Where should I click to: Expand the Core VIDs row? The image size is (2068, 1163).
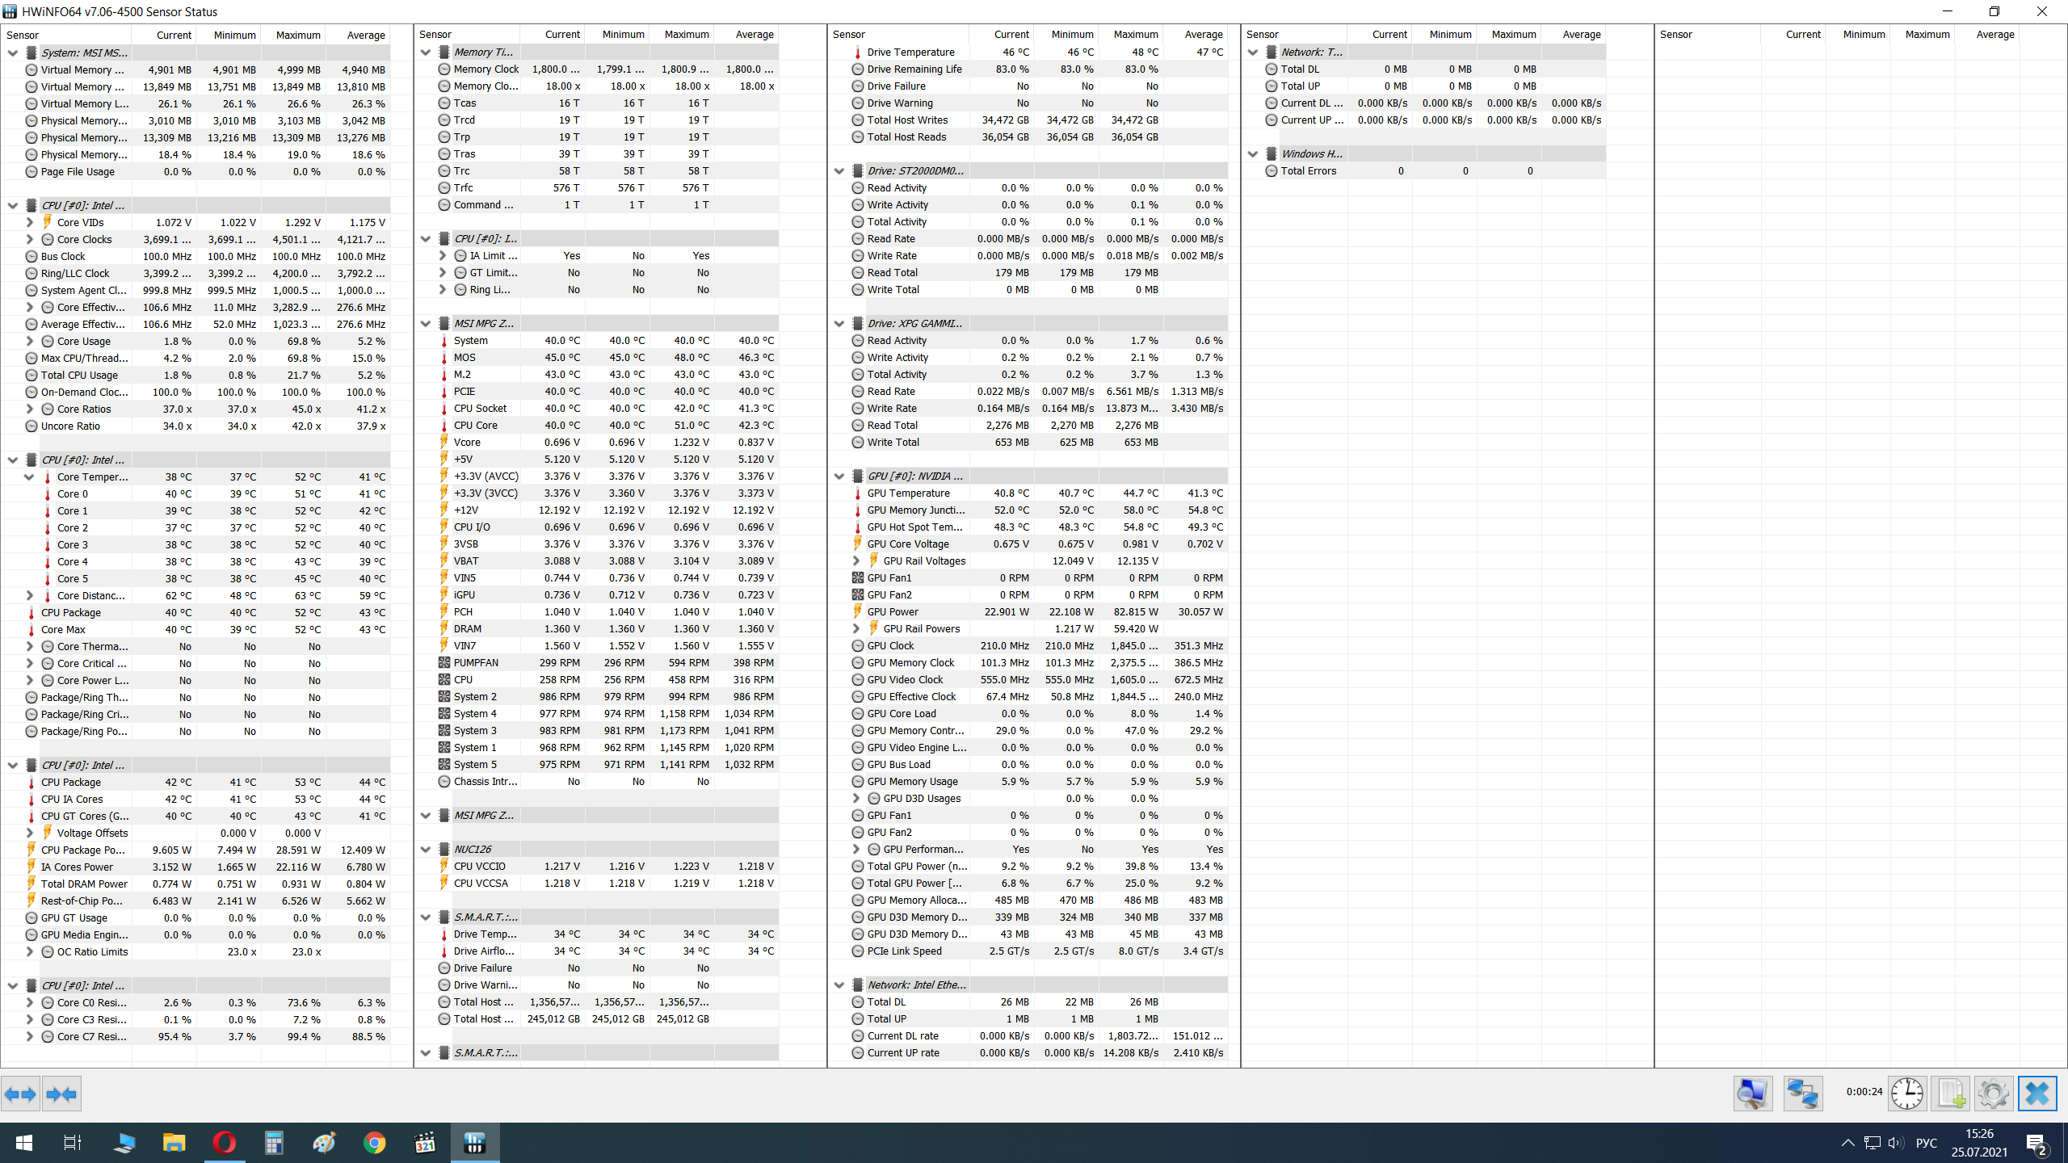point(30,222)
